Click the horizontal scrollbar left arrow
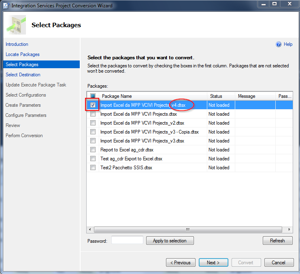The height and width of the screenshot is (274, 300). (90, 229)
